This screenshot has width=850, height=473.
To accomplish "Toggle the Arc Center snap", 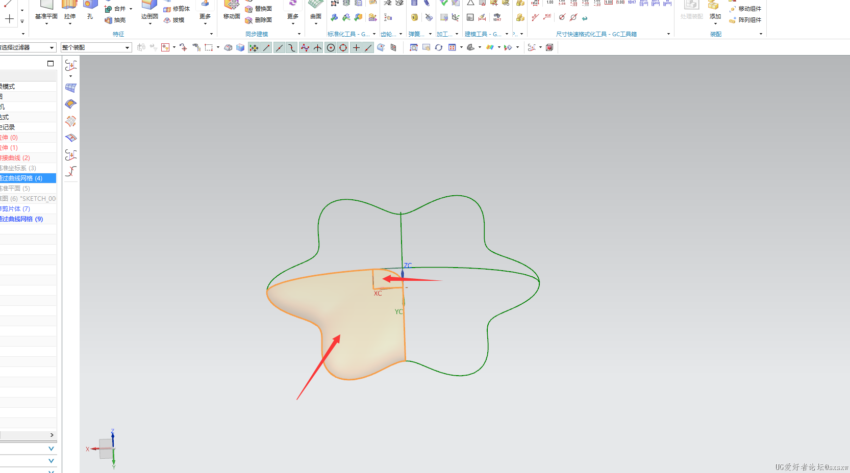I will (331, 47).
